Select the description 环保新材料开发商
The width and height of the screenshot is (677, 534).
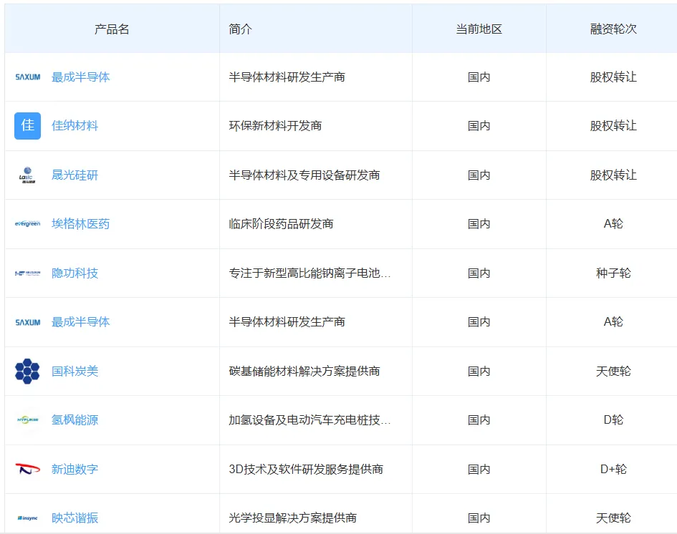275,125
